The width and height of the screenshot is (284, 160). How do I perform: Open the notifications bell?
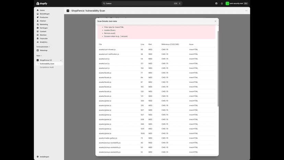point(222,3)
